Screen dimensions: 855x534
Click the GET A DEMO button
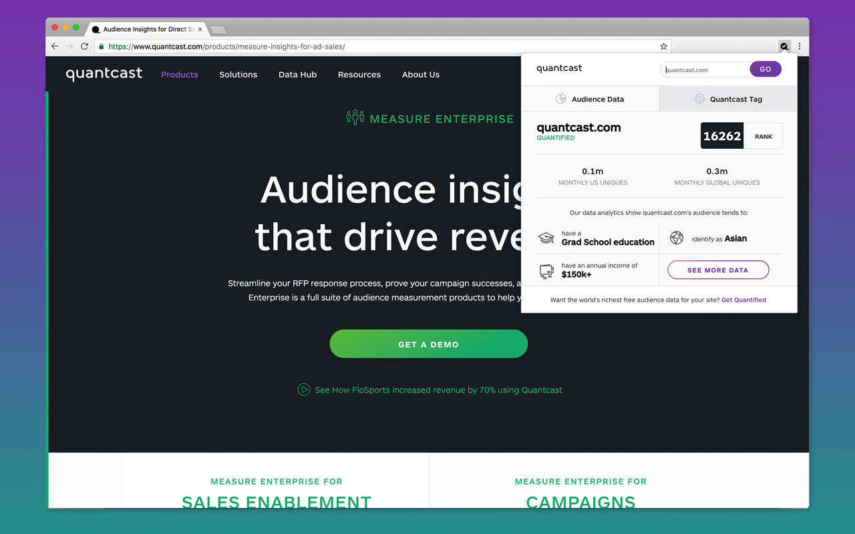pyautogui.click(x=429, y=344)
